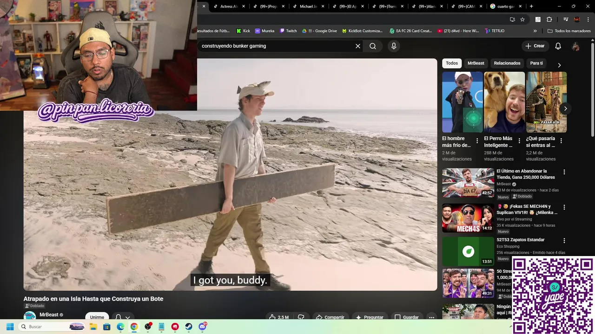This screenshot has width=595, height=334.
Task: Clear the YouTube search box text
Action: pos(358,46)
